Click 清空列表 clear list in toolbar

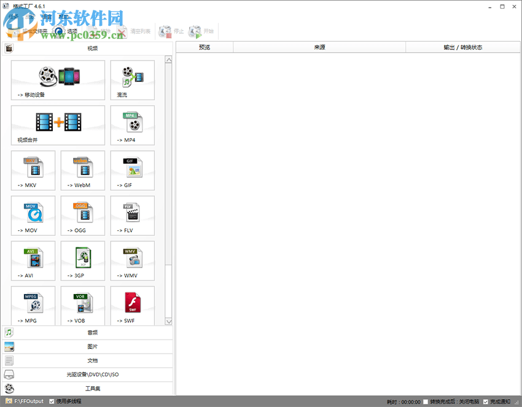pyautogui.click(x=133, y=31)
